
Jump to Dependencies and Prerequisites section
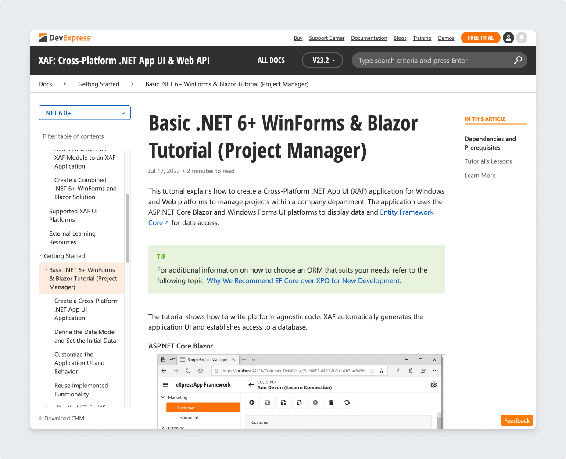(x=490, y=143)
